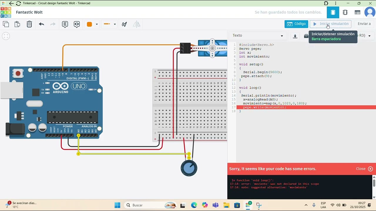The image size is (376, 211).
Task: Open the notes tool icon
Action: (x=65, y=24)
